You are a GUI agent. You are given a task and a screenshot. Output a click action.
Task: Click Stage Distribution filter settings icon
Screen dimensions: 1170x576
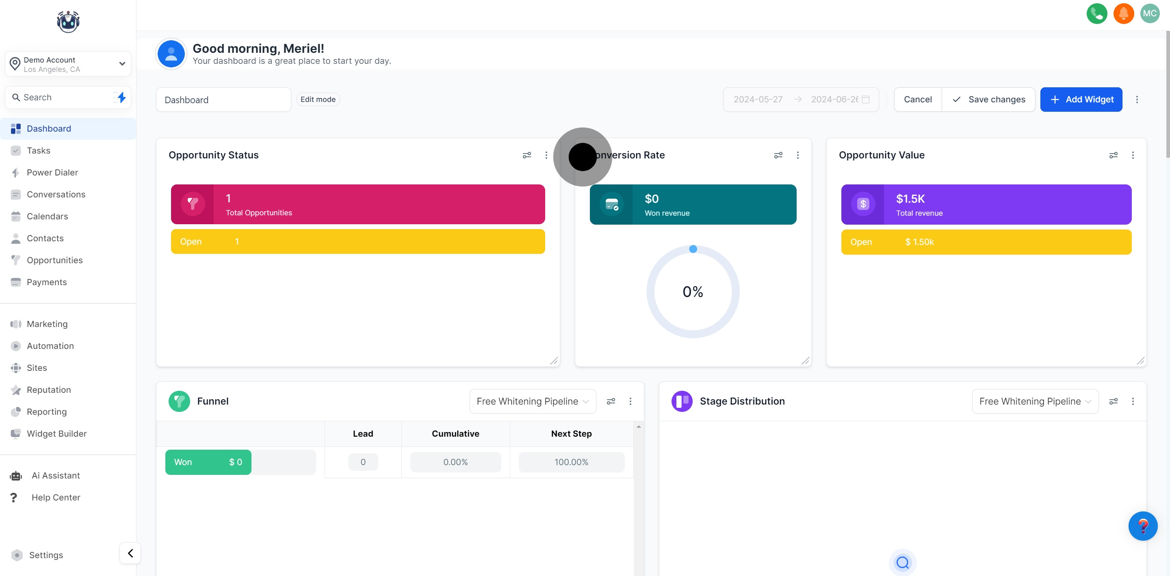coord(1113,401)
